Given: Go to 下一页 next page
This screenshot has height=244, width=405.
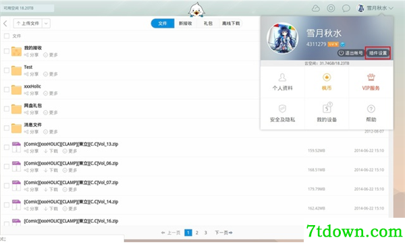Looking at the screenshot, I should (x=223, y=233).
